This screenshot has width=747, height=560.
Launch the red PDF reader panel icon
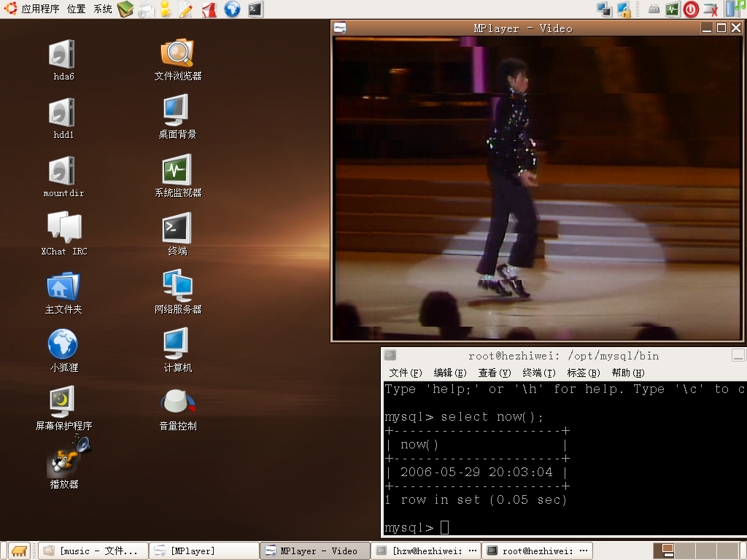209,9
